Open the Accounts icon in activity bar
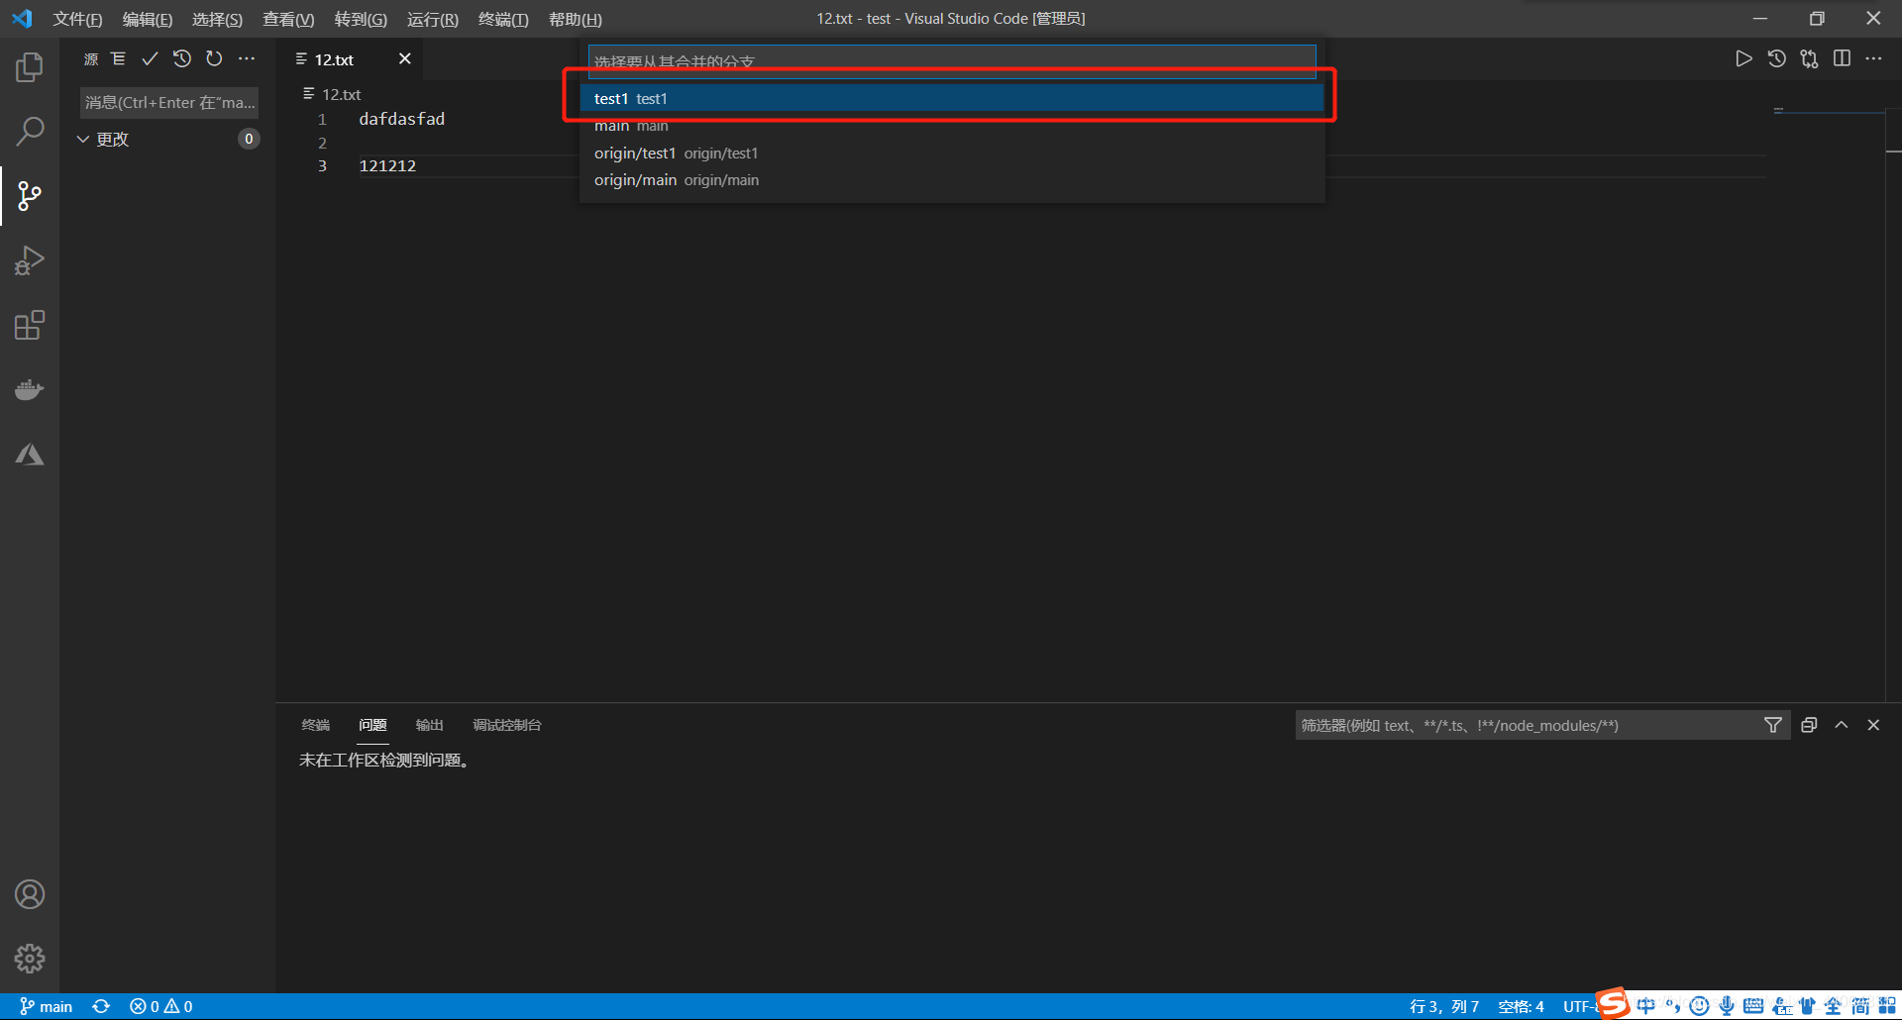 (x=30, y=894)
